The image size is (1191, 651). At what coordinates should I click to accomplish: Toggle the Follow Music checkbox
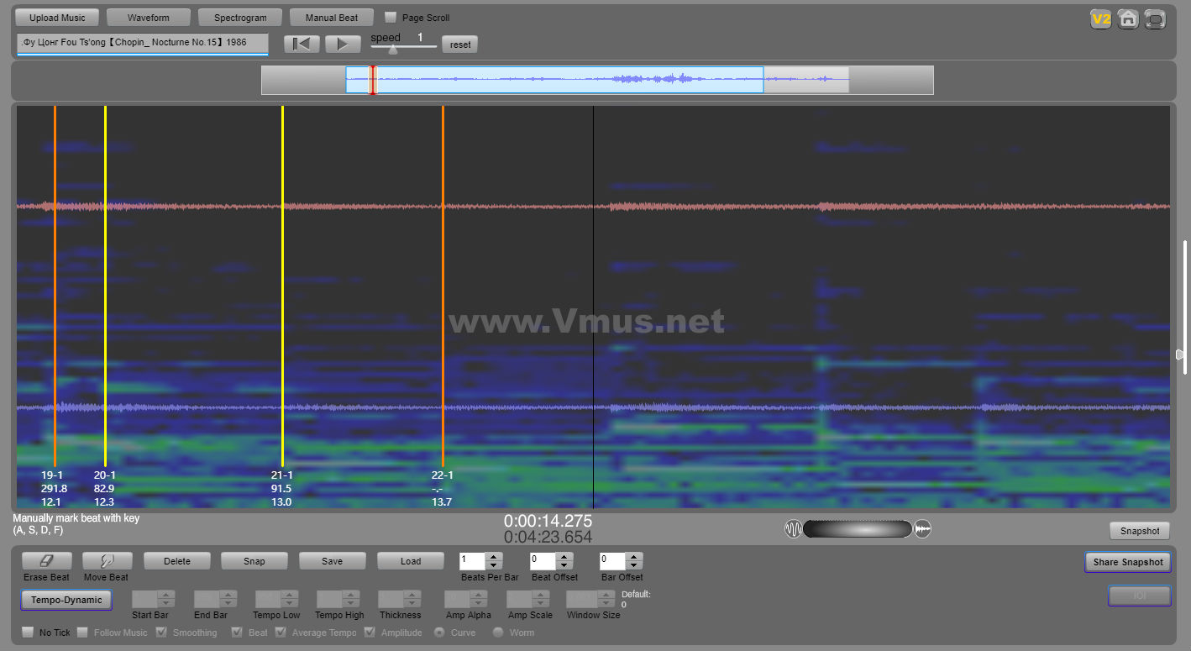point(82,633)
